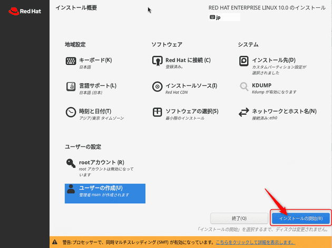Screen dimensions: 332x248
Task: Click the package icon for ソフトウェアの選択(S)
Action: coord(158,112)
